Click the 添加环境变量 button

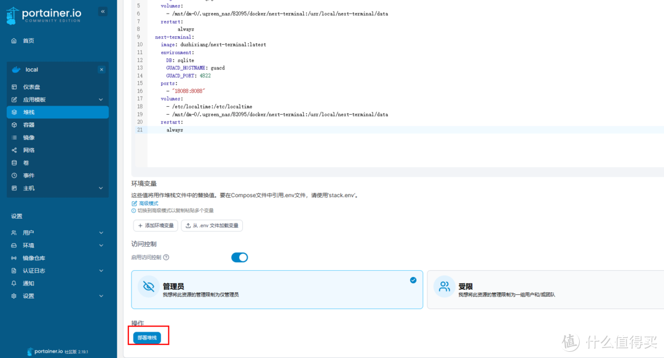tap(156, 225)
